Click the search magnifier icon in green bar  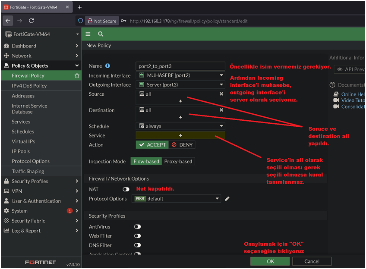101,34
